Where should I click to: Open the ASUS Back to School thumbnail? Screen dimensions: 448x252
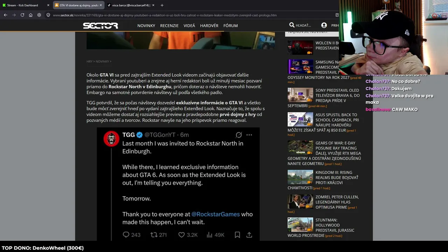(300, 119)
